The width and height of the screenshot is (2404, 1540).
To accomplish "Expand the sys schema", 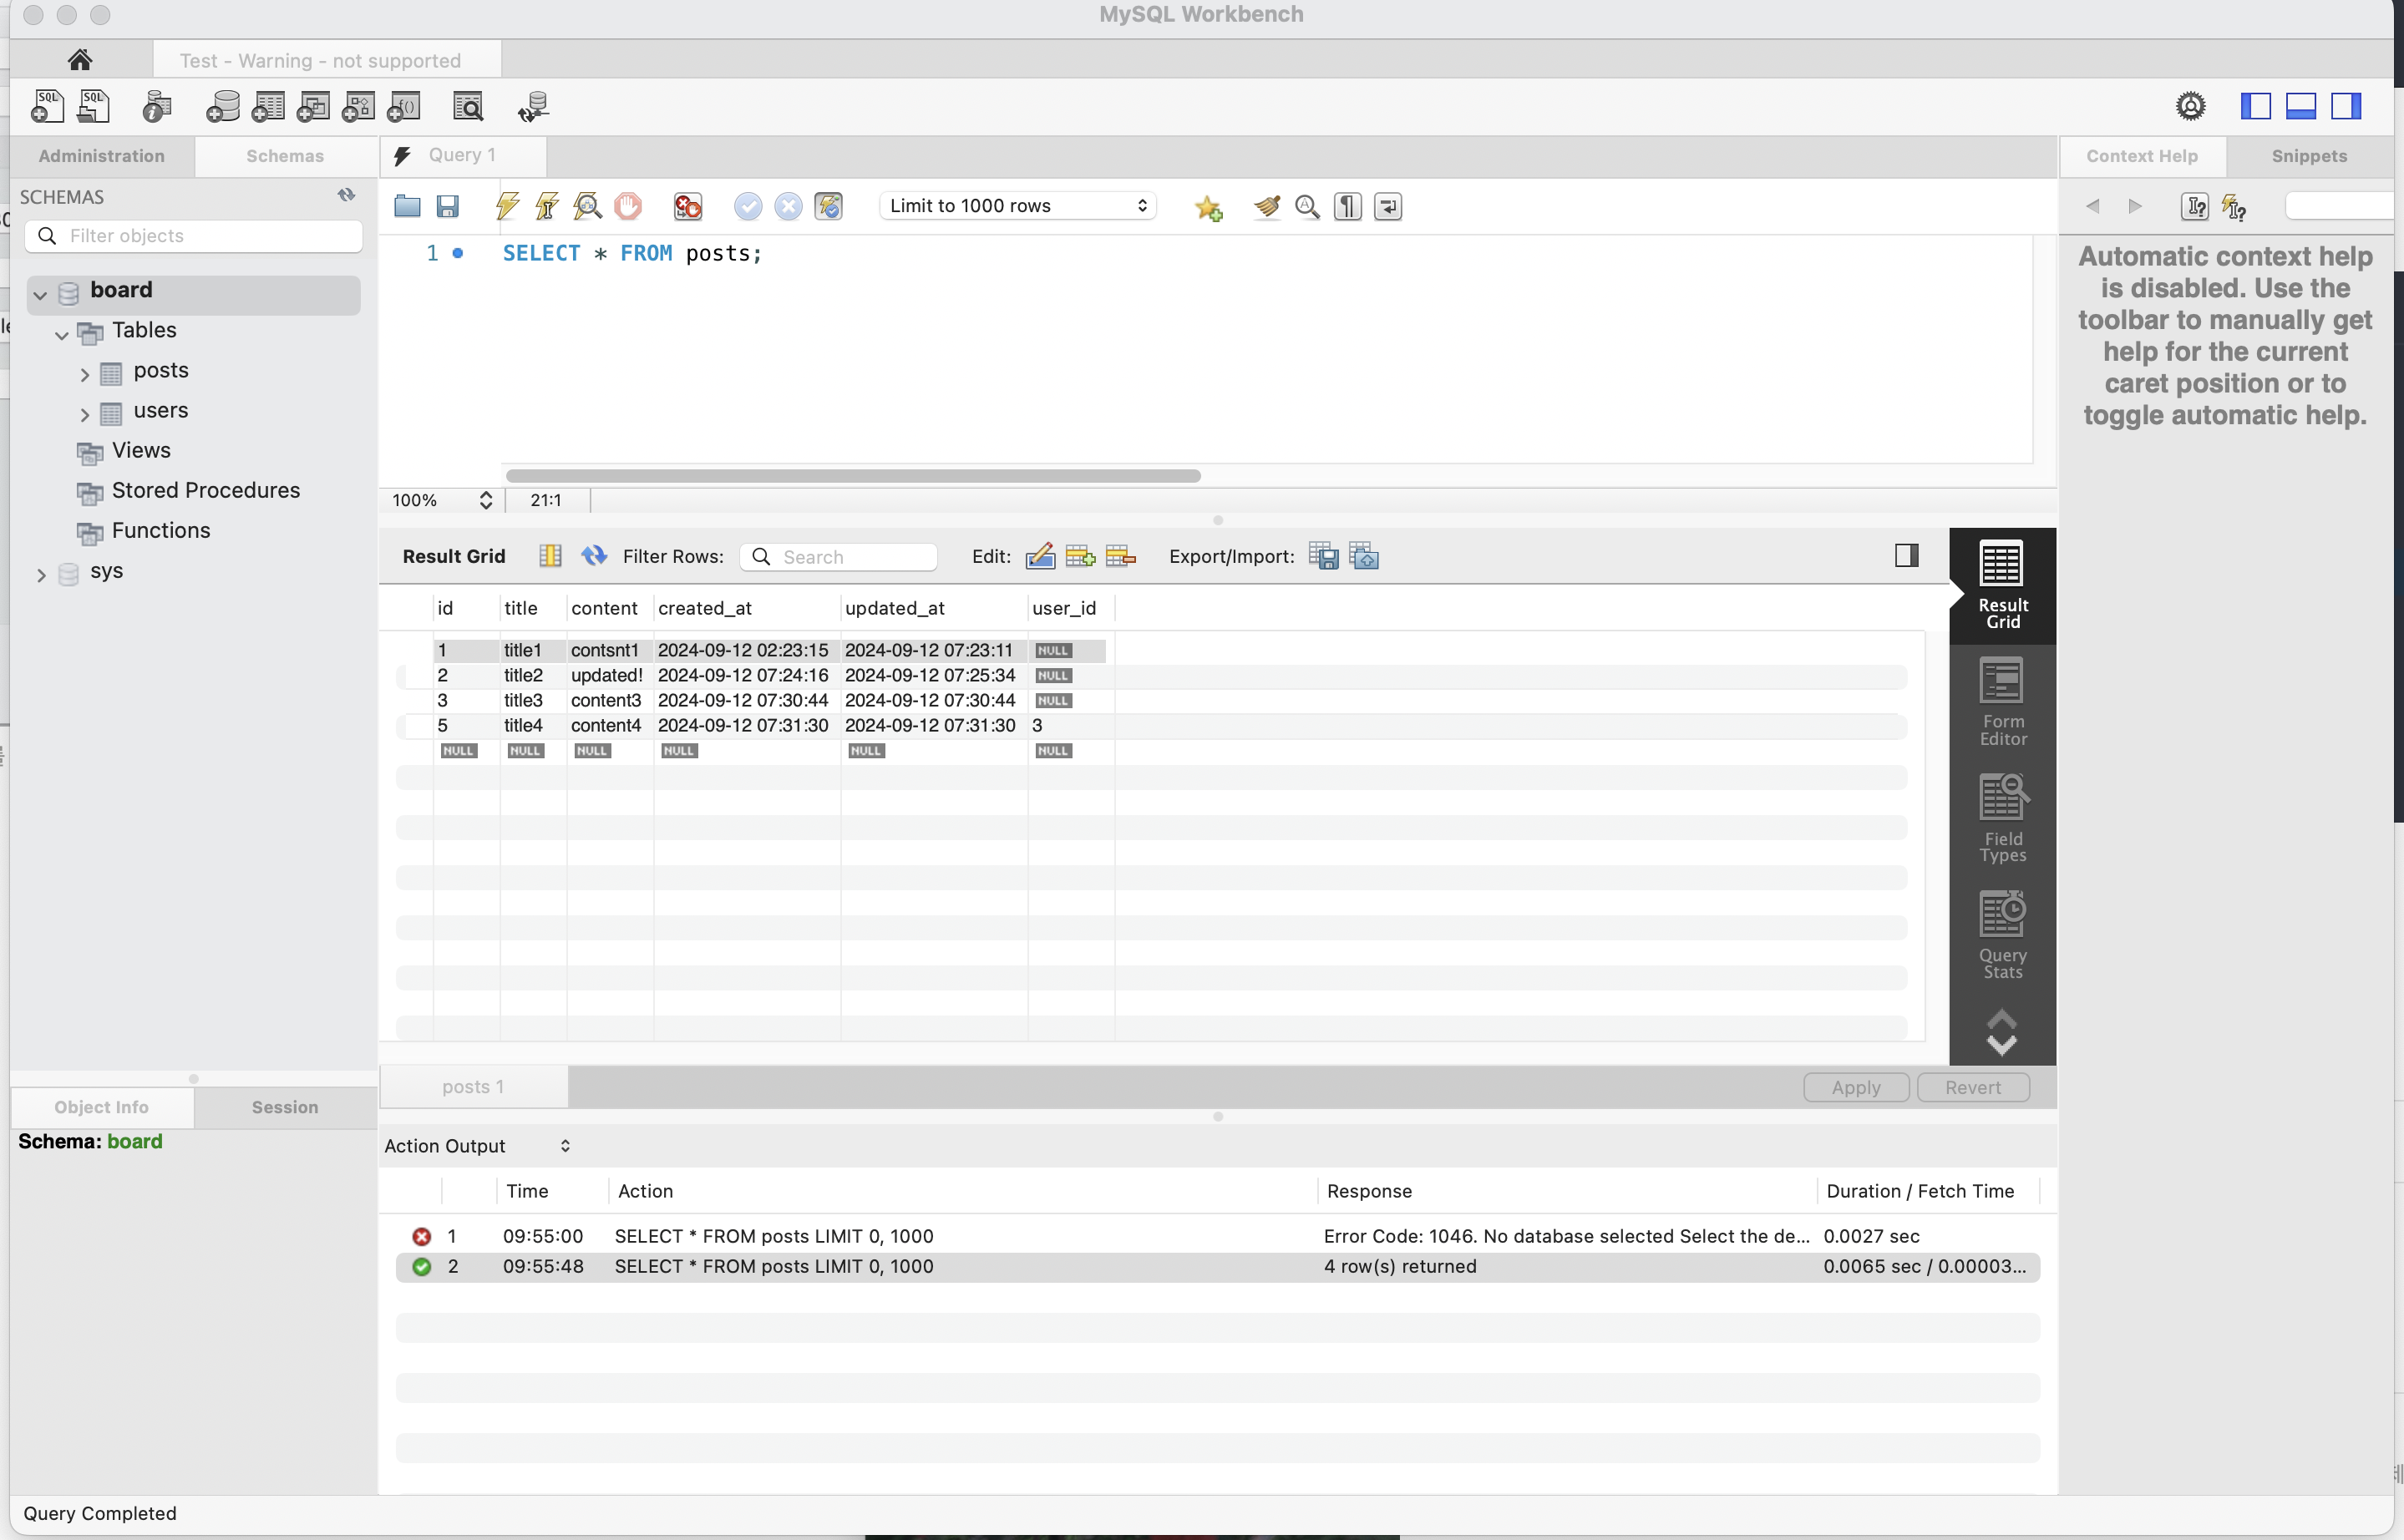I will [41, 575].
